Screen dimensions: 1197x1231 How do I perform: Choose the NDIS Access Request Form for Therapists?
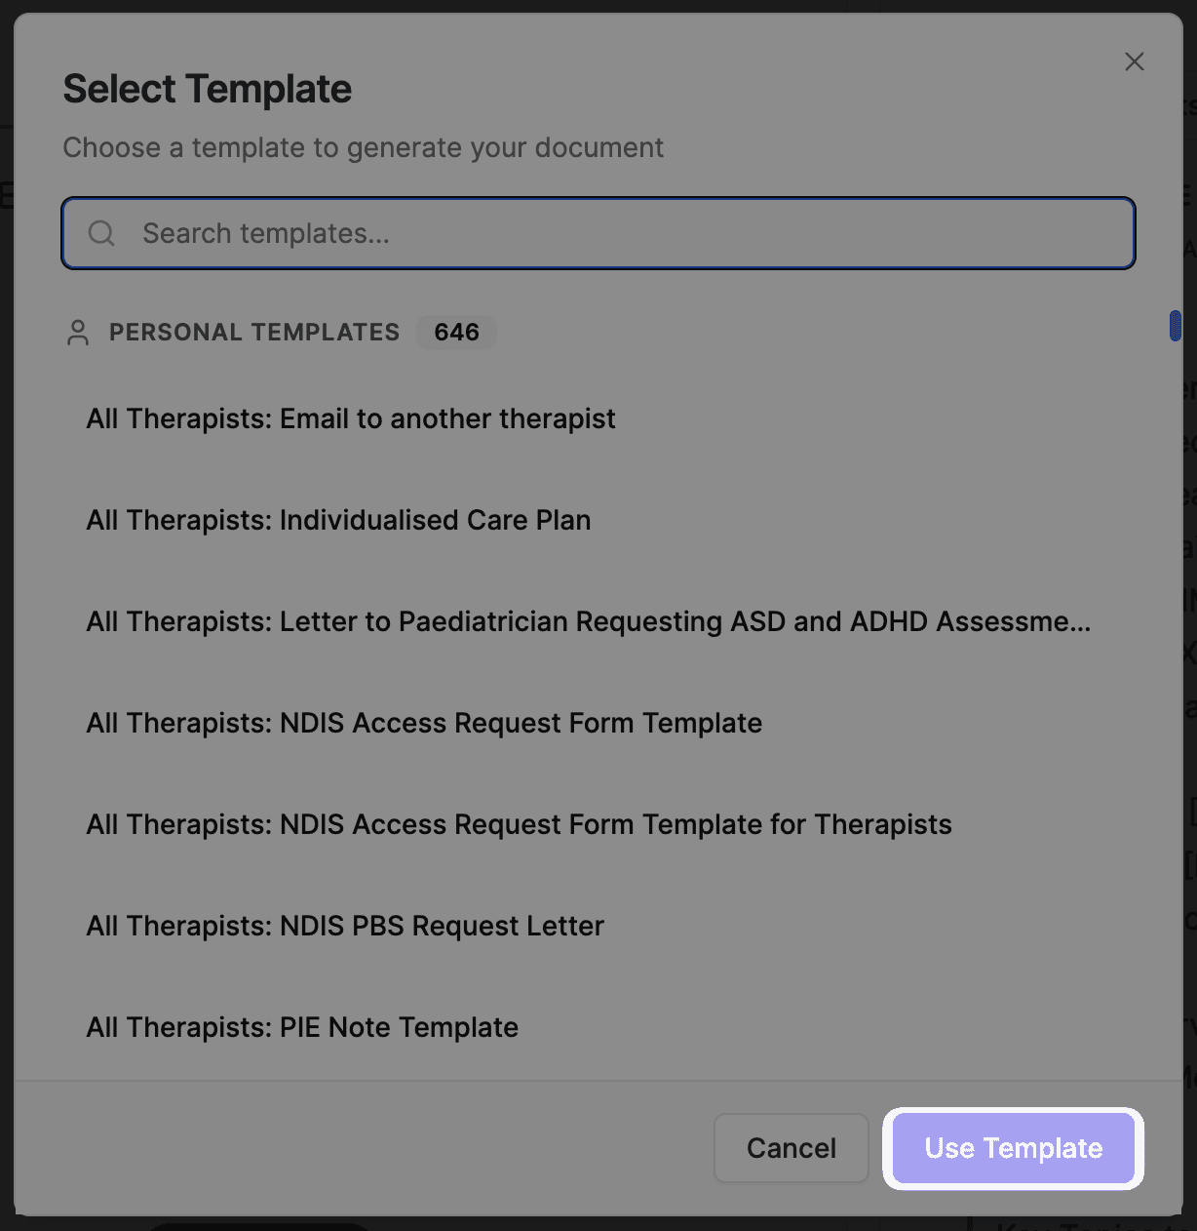coord(518,824)
